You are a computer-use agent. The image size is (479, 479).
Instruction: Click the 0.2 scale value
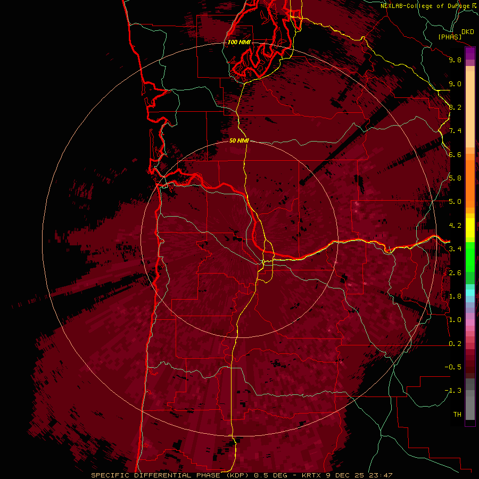tap(455, 344)
